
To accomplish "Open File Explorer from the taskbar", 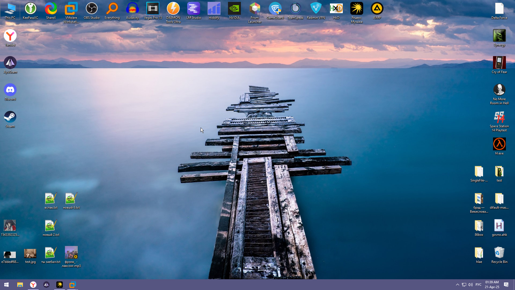I will 20,285.
